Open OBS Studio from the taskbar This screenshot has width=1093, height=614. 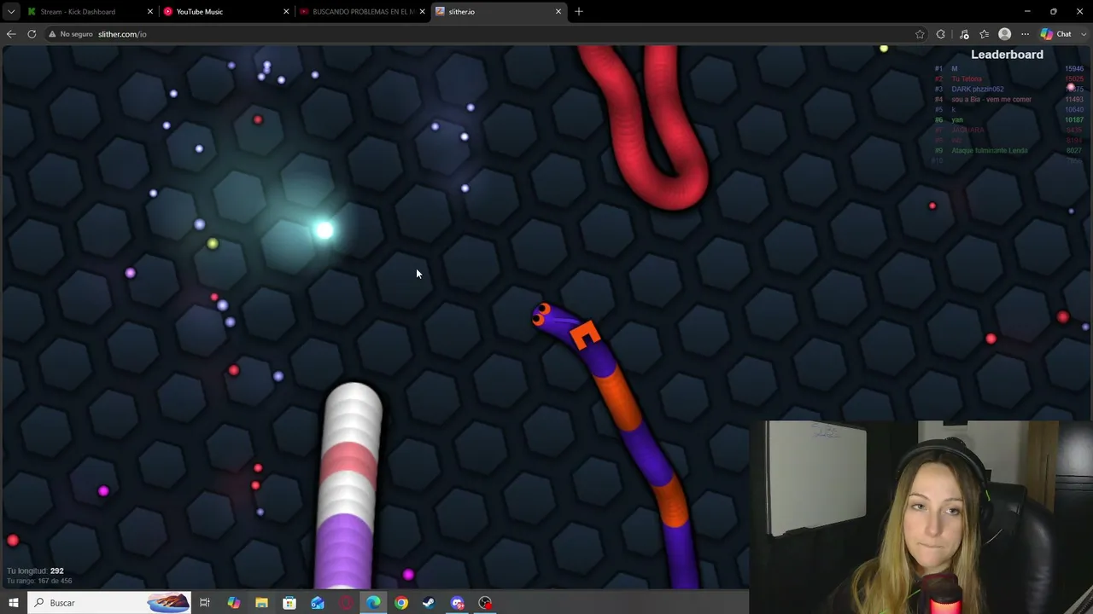tap(485, 603)
